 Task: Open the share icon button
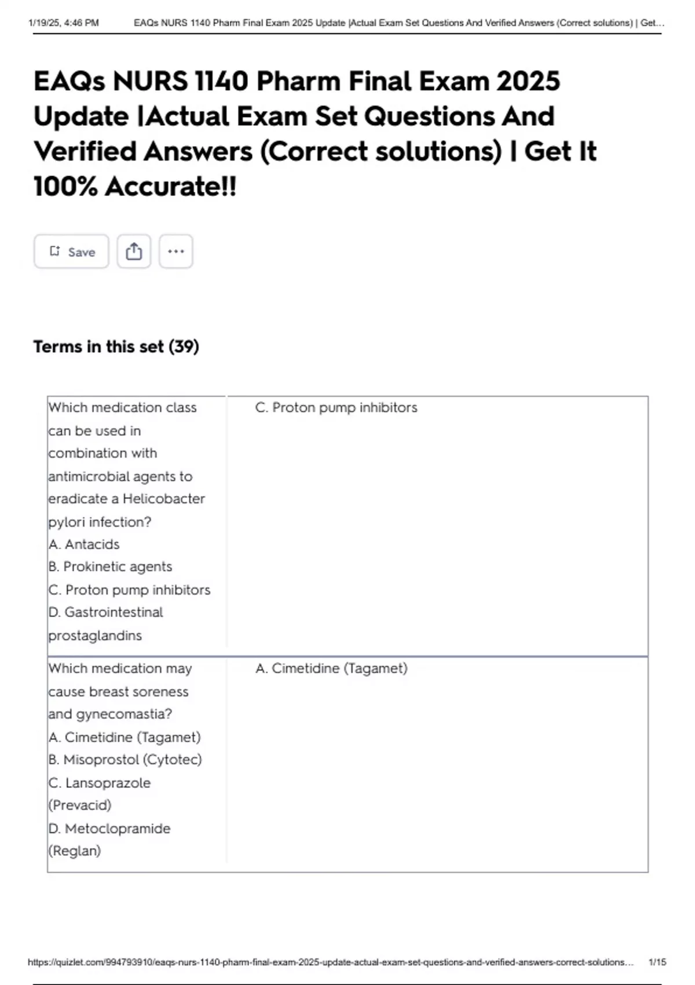[x=134, y=251]
